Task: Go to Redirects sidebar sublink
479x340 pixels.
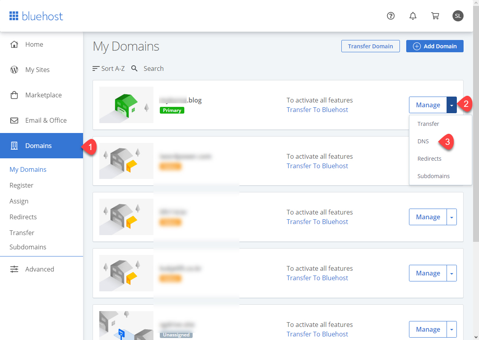Action: 23,217
